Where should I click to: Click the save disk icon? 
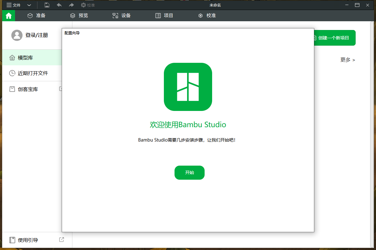[x=47, y=5]
